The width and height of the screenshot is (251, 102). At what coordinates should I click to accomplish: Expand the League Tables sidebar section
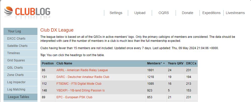[x=18, y=97]
